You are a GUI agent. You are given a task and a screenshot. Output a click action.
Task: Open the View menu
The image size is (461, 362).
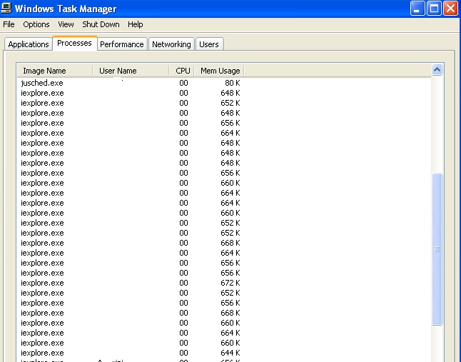click(x=66, y=24)
